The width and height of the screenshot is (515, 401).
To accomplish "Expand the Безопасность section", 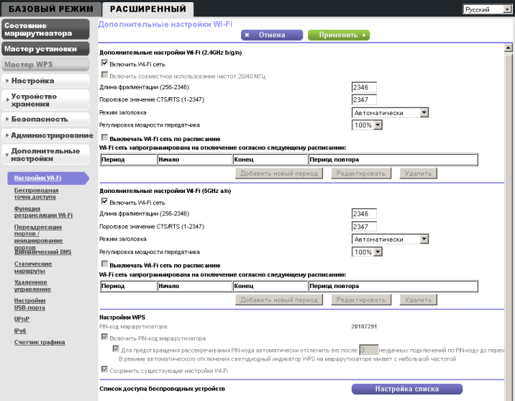I will (x=45, y=119).
